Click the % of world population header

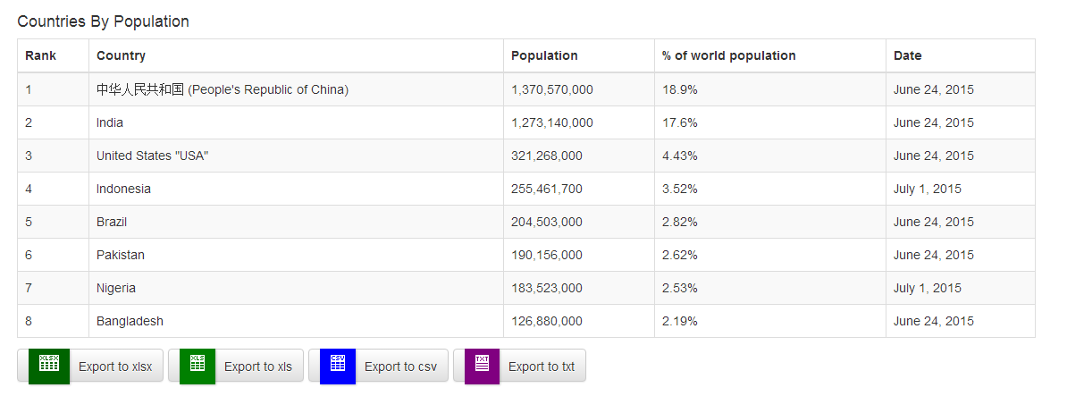point(770,55)
